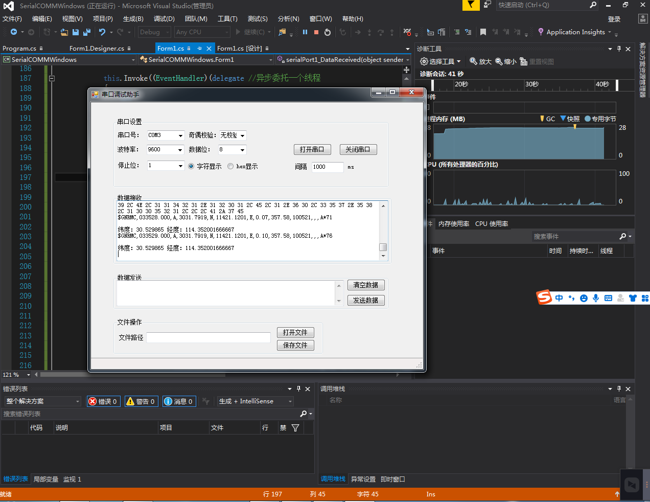Viewport: 650px width, 502px height.
Task: Click the 打开文件 button
Action: tap(295, 333)
